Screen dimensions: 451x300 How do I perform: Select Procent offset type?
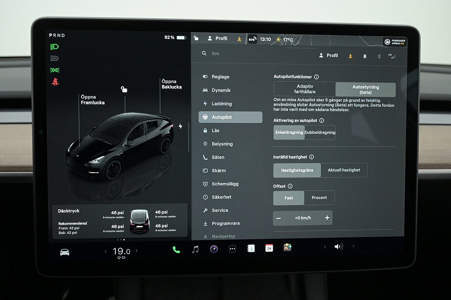click(x=319, y=198)
